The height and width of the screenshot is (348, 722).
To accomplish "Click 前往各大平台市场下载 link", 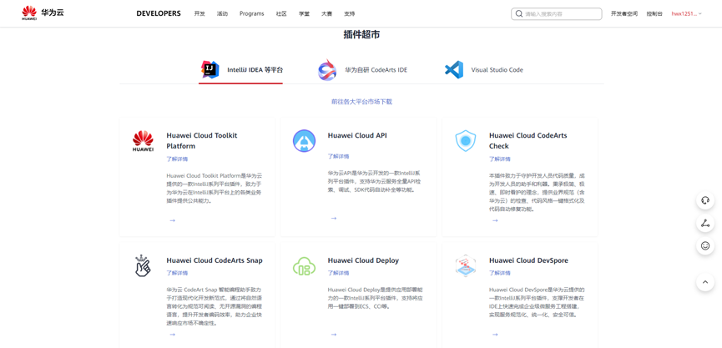I will (361, 102).
